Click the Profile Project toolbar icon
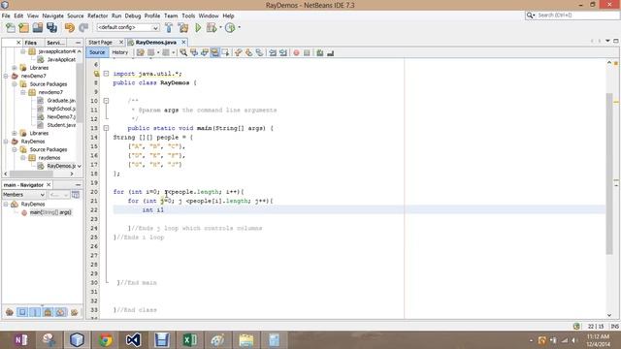This screenshot has width=621, height=349. tap(230, 28)
